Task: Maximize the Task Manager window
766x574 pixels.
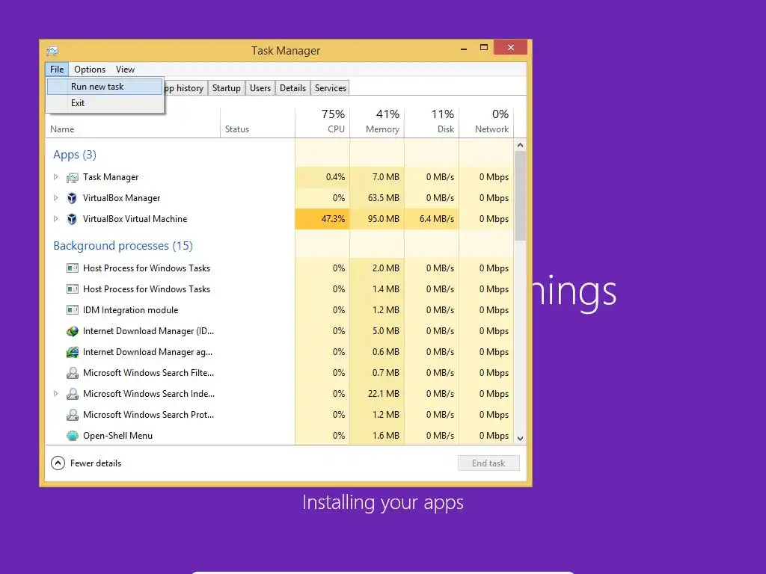Action: (484, 47)
